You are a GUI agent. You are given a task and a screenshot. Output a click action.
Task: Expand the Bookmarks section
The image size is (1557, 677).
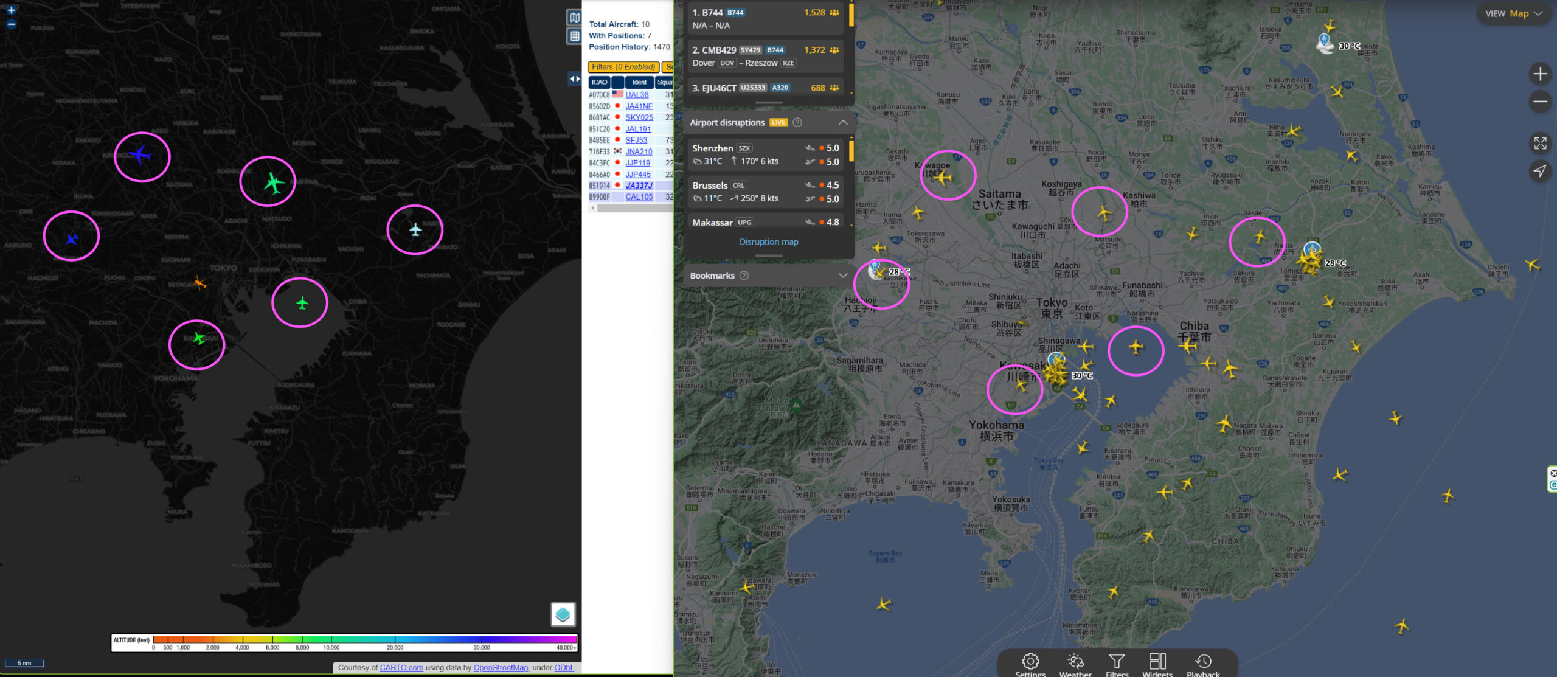tap(843, 276)
